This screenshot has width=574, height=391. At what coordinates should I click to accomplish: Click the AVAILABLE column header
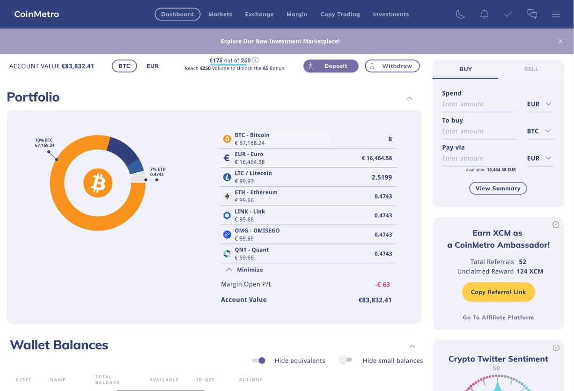[x=164, y=380]
